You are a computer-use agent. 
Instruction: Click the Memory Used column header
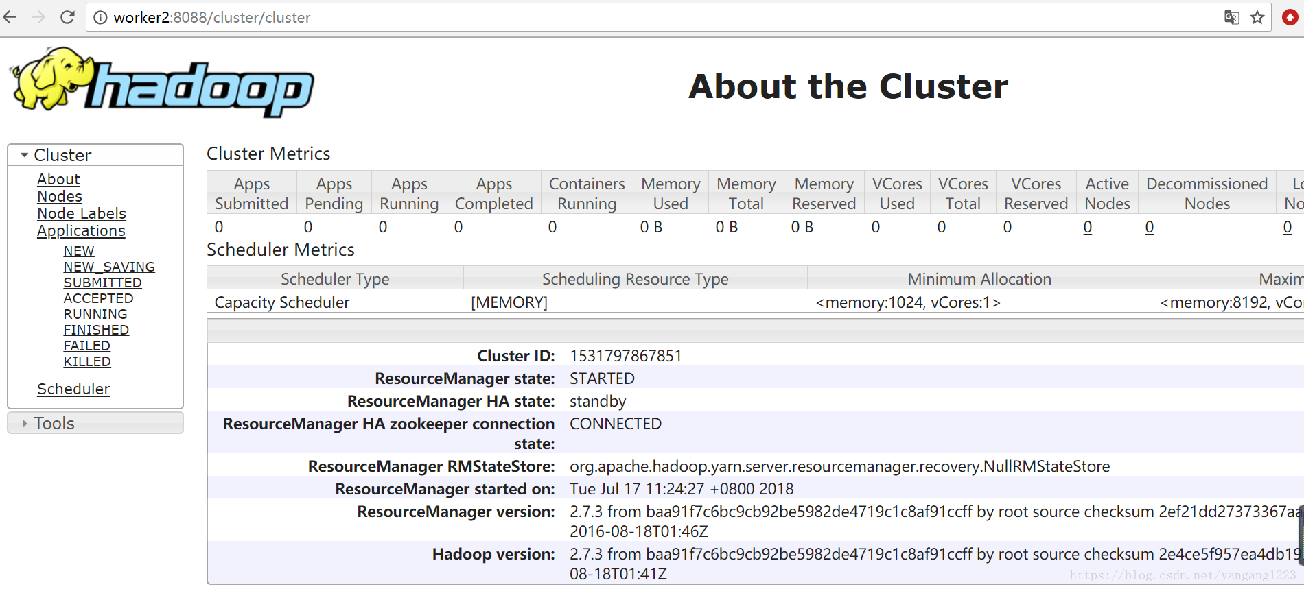pyautogui.click(x=671, y=193)
